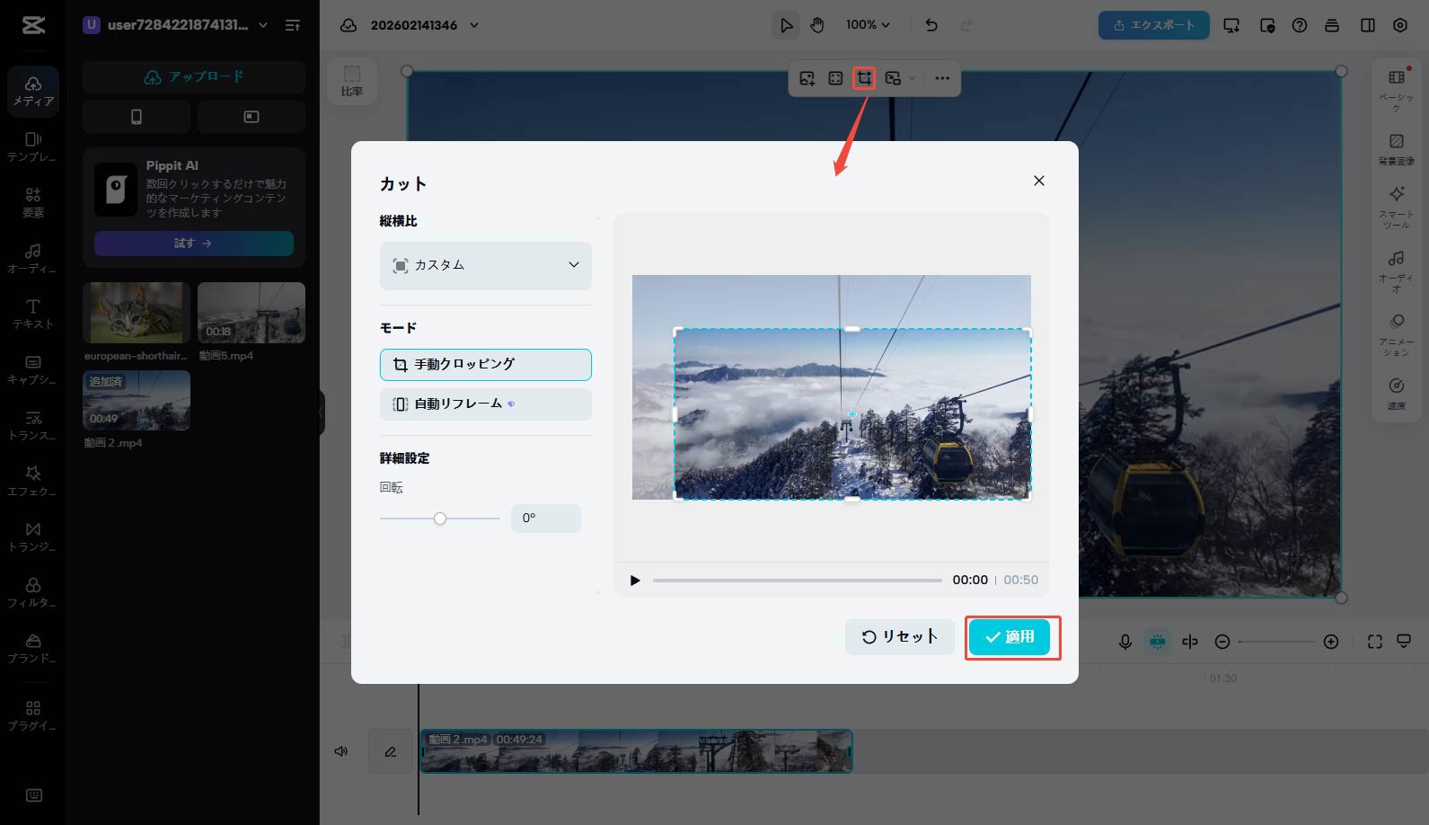Select the 動画5.mp4 media thumbnail

click(251, 313)
